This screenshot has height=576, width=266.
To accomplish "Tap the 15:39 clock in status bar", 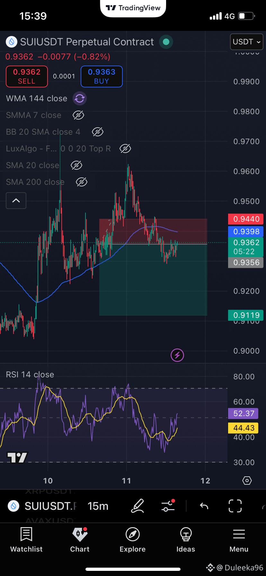I will coord(33,16).
